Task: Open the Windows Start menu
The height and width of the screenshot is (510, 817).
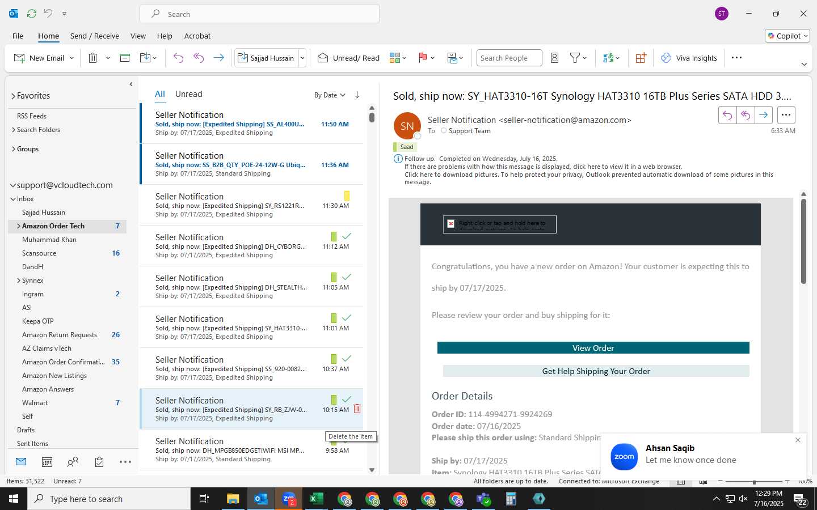Action: (14, 499)
